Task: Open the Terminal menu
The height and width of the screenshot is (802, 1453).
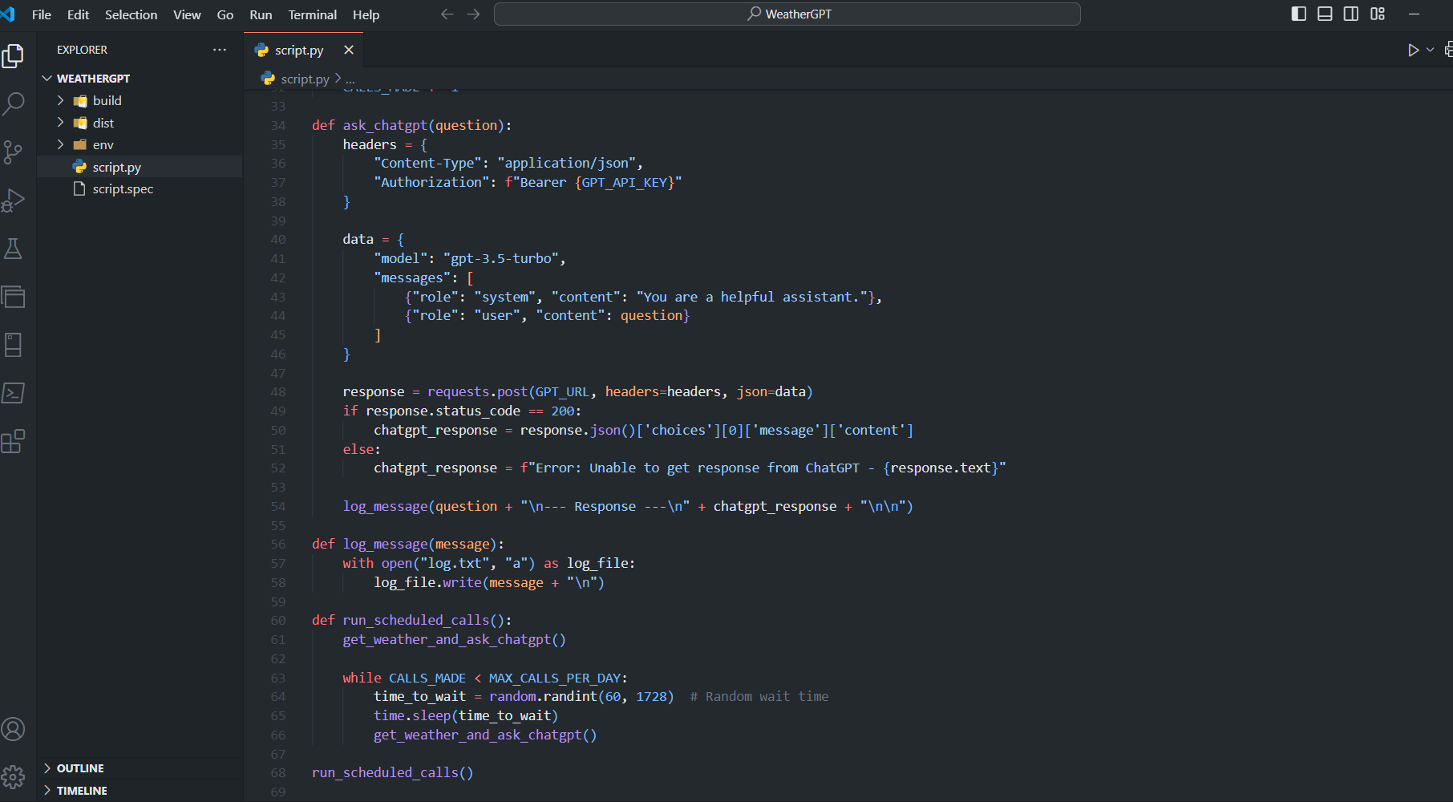Action: tap(312, 14)
